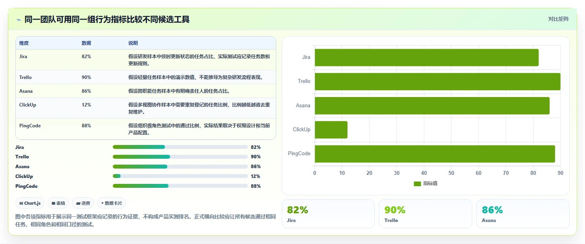Click the ClickUp description starting 假设多视图
Screen dimensions: 585x244
199,108
